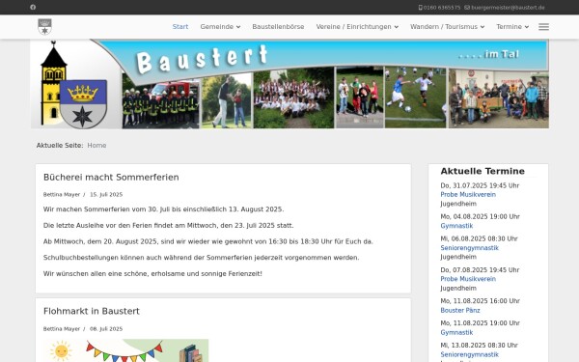Open the hamburger menu icon
The width and height of the screenshot is (579, 362).
[x=543, y=27]
